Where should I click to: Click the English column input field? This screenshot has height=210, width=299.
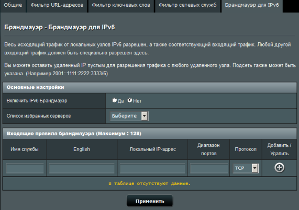tap(82, 168)
